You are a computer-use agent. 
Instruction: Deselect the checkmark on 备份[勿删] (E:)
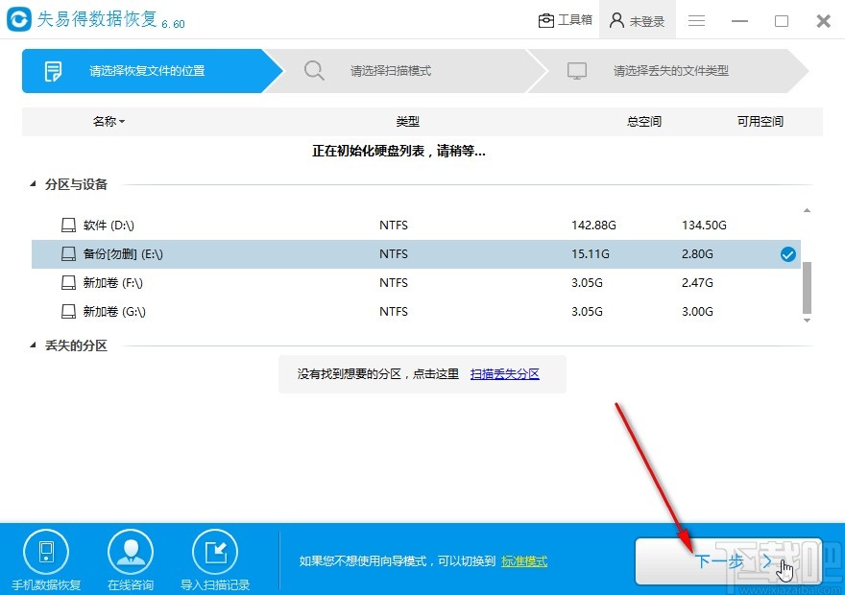(787, 253)
